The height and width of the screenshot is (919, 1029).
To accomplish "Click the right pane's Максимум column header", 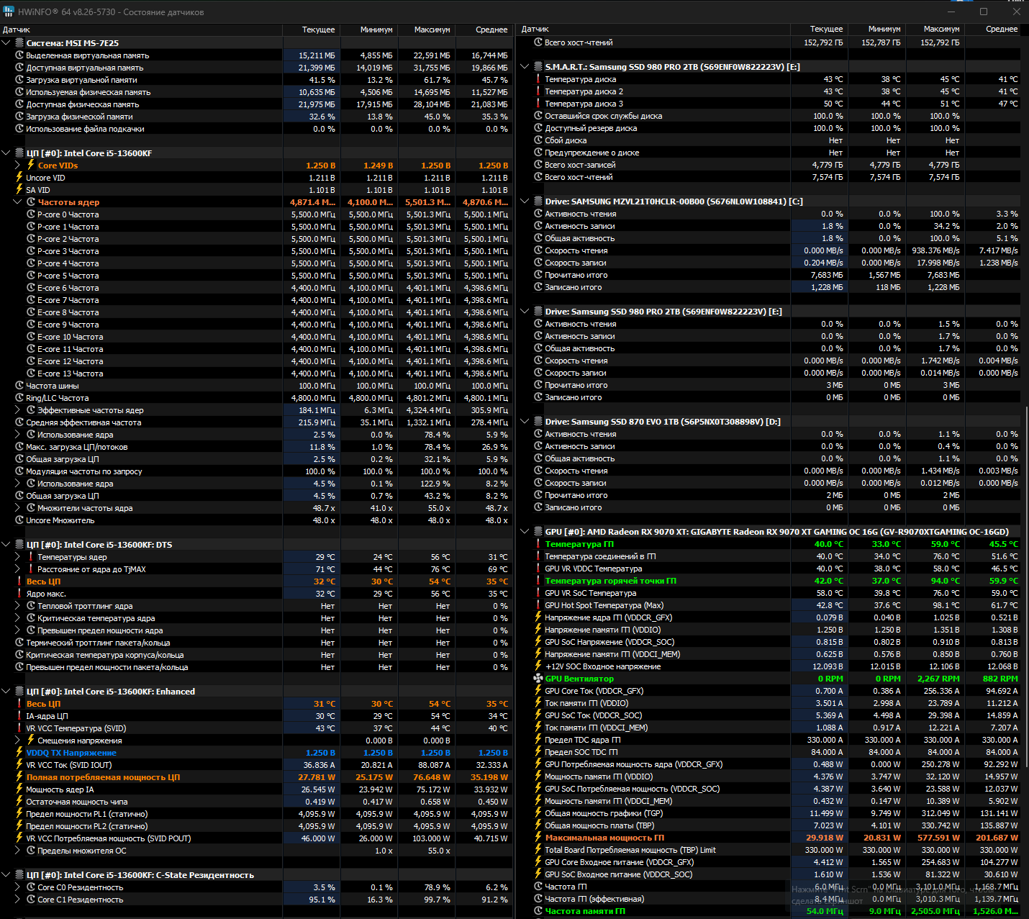I will [935, 30].
